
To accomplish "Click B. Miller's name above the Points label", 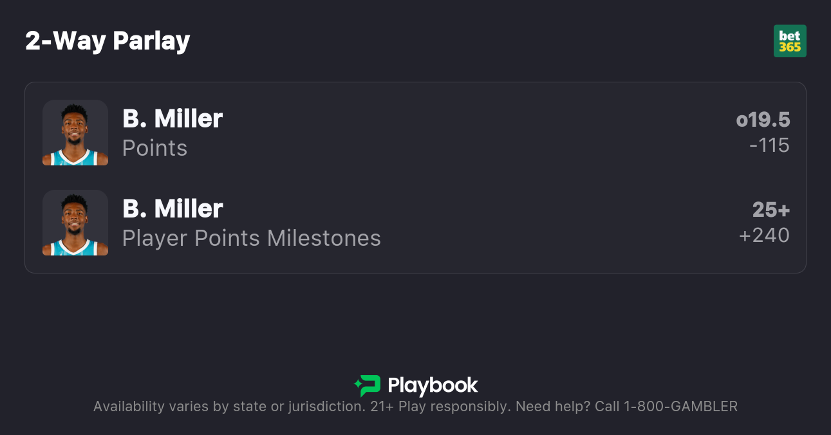I will tap(173, 119).
